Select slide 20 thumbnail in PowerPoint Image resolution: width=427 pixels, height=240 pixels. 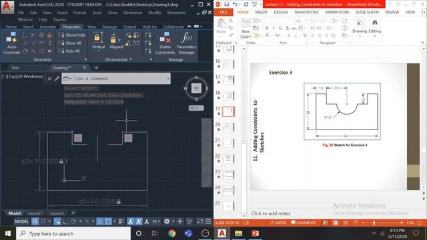click(228, 127)
